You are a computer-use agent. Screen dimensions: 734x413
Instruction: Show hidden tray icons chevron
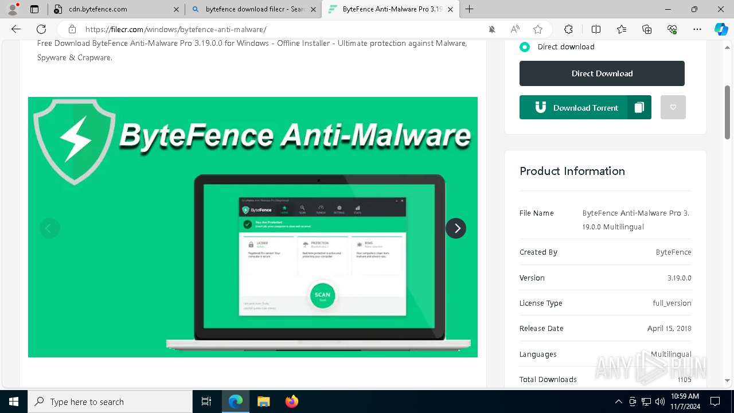[x=618, y=402]
